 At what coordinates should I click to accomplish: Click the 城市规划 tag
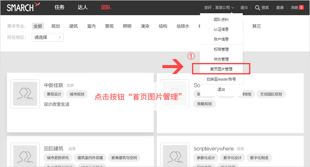point(77,94)
